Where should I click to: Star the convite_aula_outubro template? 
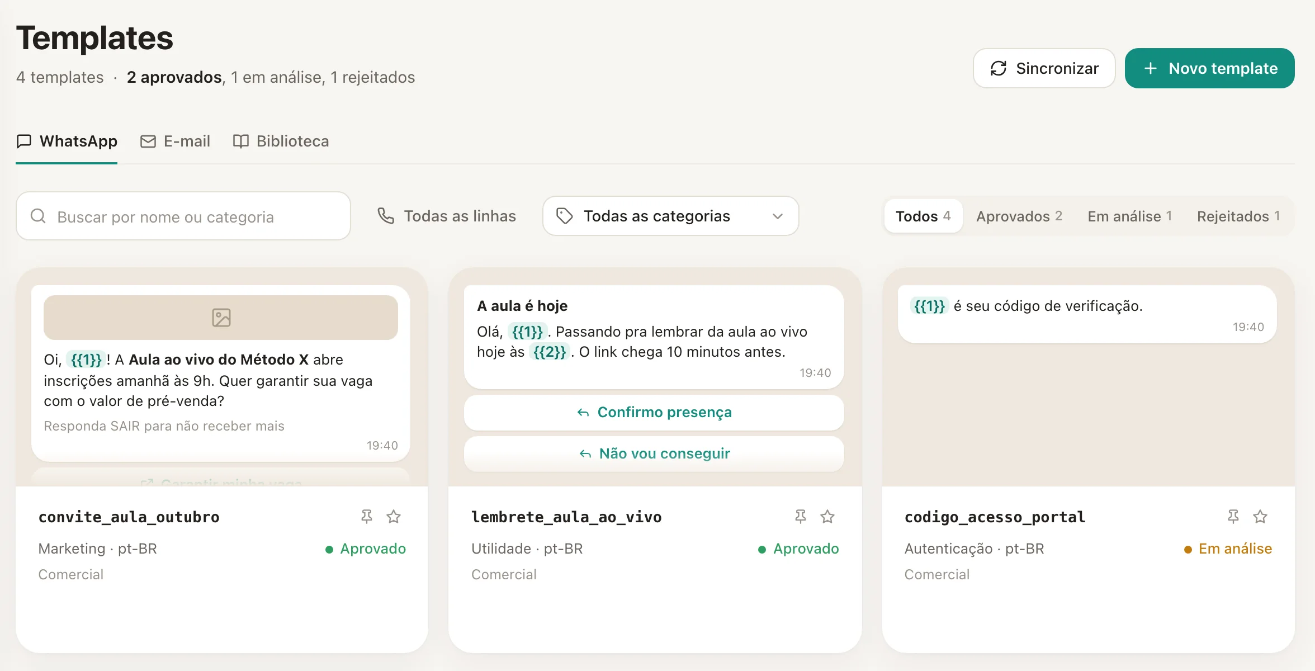click(394, 517)
